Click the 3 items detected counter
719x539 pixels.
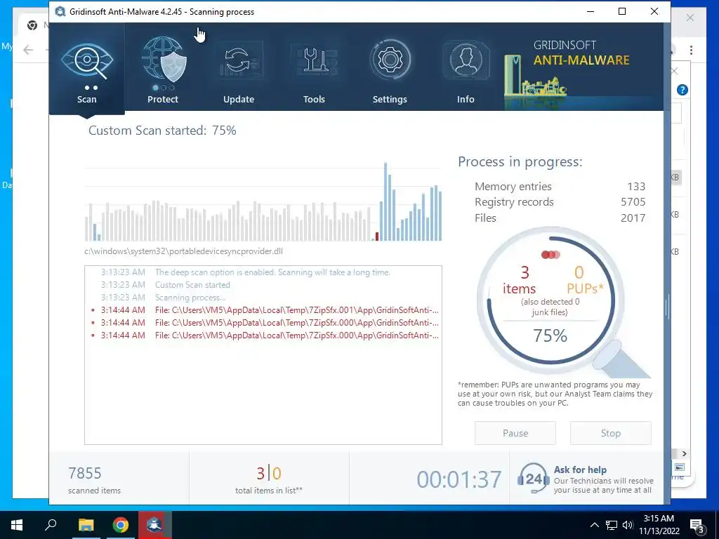[519, 280]
